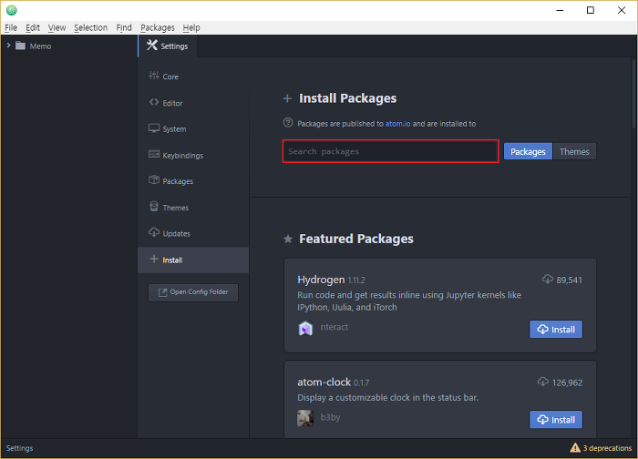Switch to the Settings tab
Image resolution: width=638 pixels, height=459 pixels.
point(168,46)
